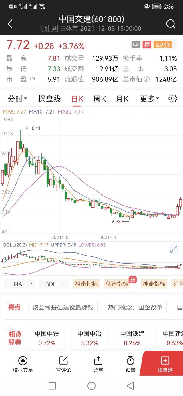Tap the L2 level badge

click(136, 45)
